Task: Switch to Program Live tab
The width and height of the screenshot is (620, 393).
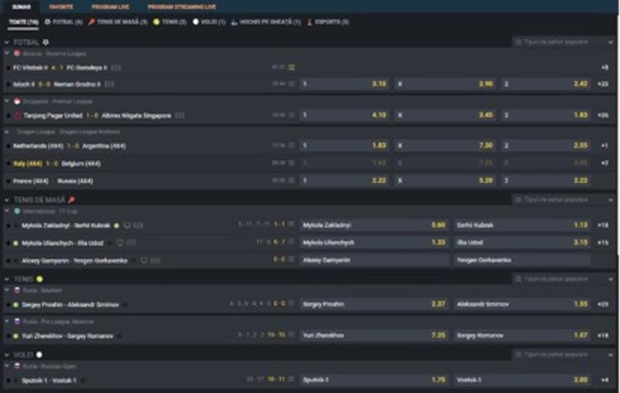Action: [110, 7]
